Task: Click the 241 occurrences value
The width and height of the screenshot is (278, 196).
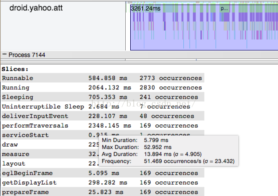Action: click(169, 97)
